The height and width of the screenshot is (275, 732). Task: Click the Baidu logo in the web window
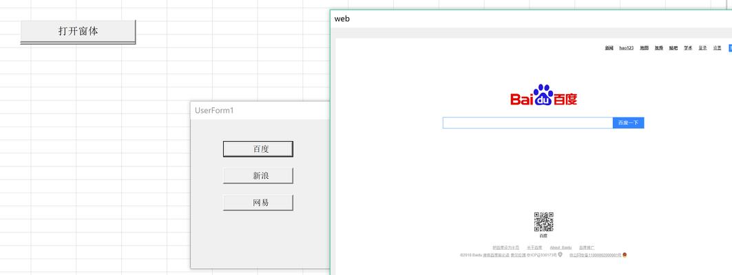[x=543, y=95]
